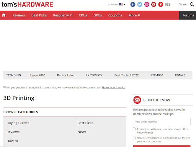Open the YouTube social icon
Screen dimensions: 196x147
click(154, 5)
